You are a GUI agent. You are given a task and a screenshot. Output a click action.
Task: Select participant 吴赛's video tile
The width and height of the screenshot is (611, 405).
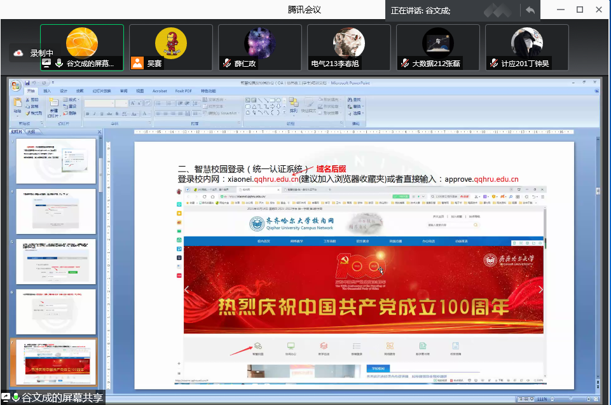pos(170,46)
